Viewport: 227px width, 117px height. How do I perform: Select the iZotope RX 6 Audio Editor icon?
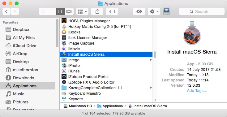click(64, 82)
